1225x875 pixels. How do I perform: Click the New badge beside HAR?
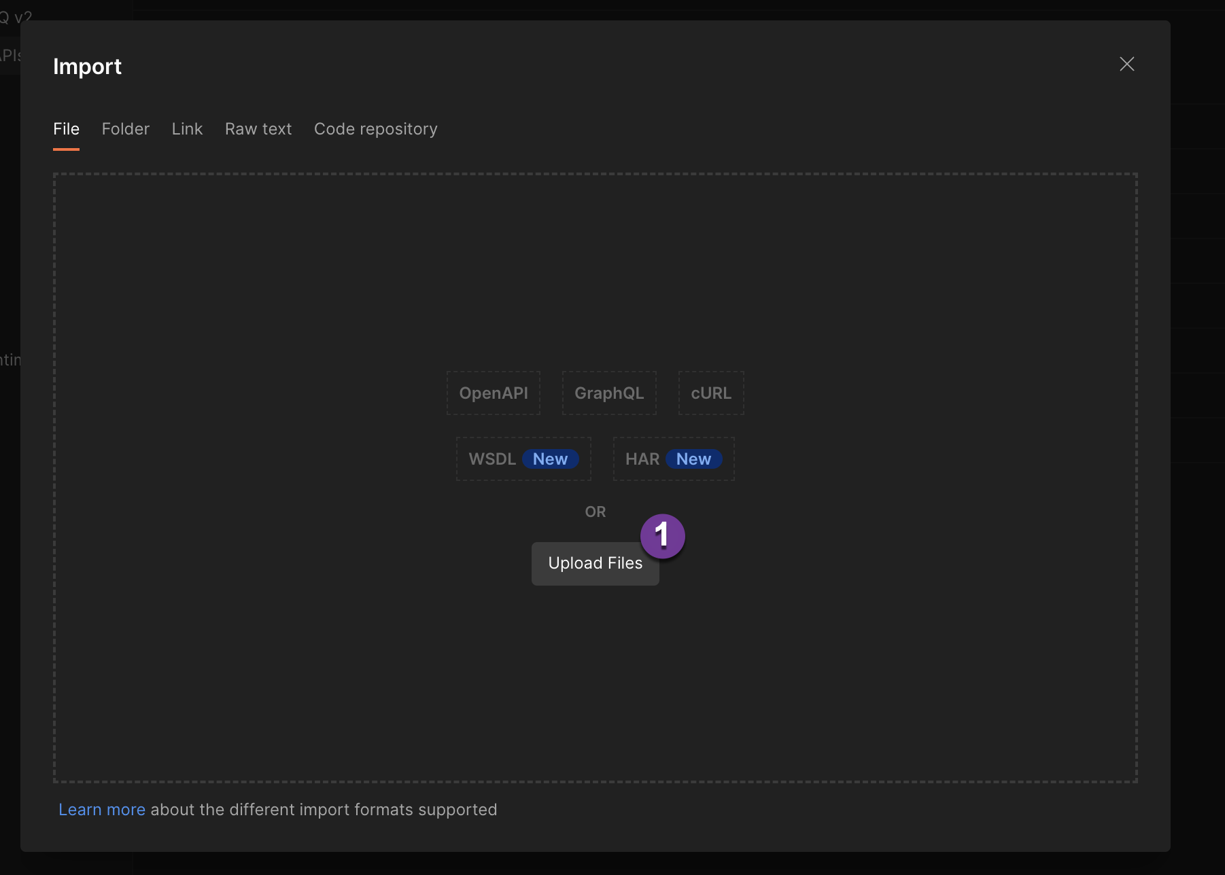click(x=693, y=459)
